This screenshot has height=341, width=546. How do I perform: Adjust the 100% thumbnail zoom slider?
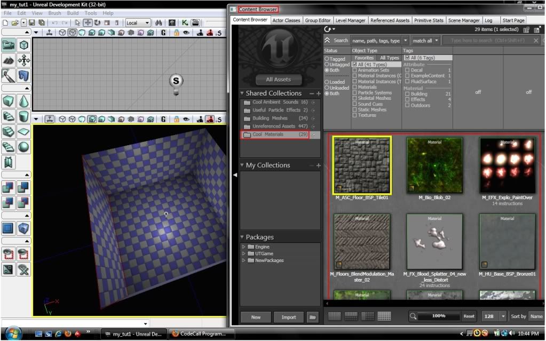[x=439, y=316]
